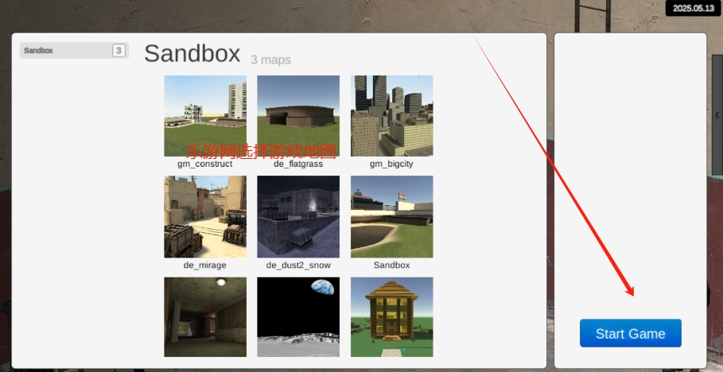
Task: Click the '3 maps' count text
Action: [x=270, y=60]
